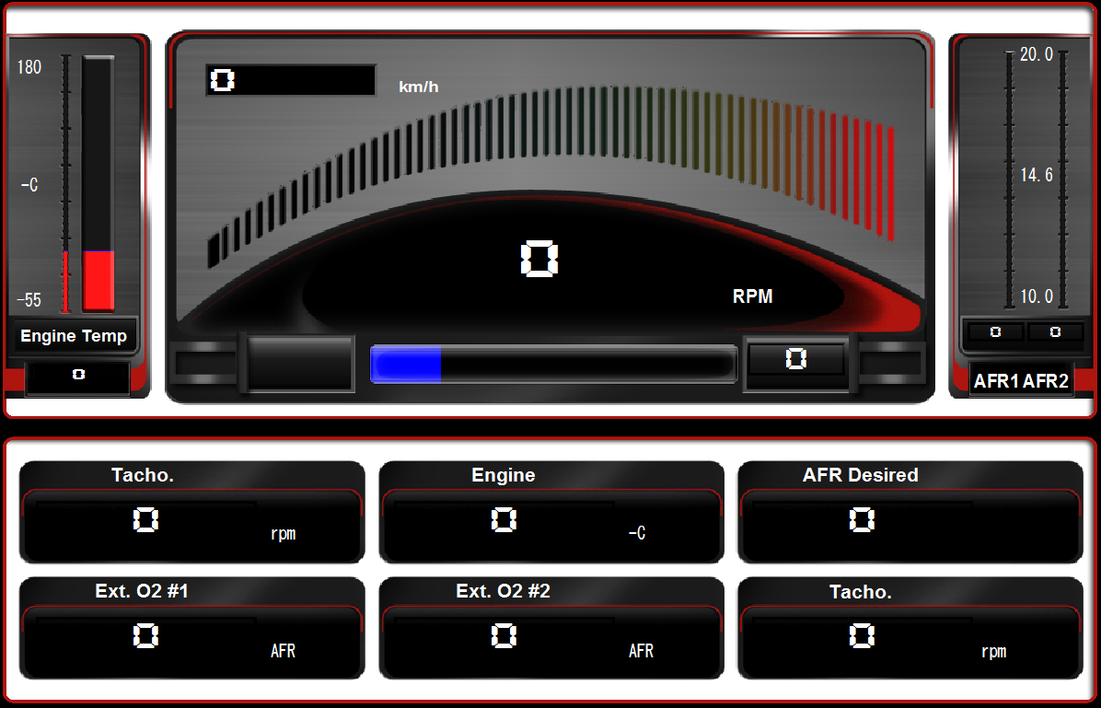Click the large central RPM digit display
Viewport: 1101px width, 708px height.
(539, 260)
